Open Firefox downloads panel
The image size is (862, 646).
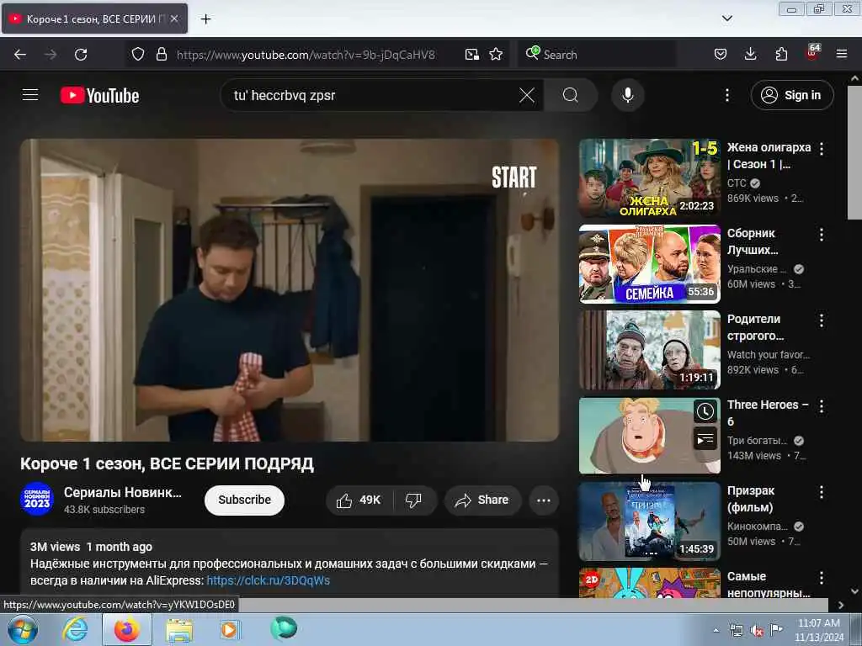750,55
